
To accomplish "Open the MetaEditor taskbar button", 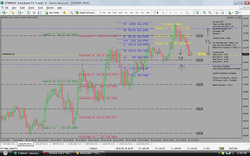I will point(90,153).
